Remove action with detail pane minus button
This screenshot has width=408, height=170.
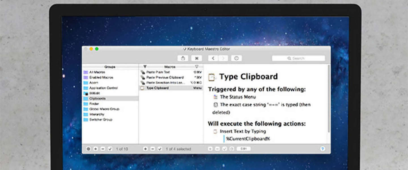tap(217, 149)
